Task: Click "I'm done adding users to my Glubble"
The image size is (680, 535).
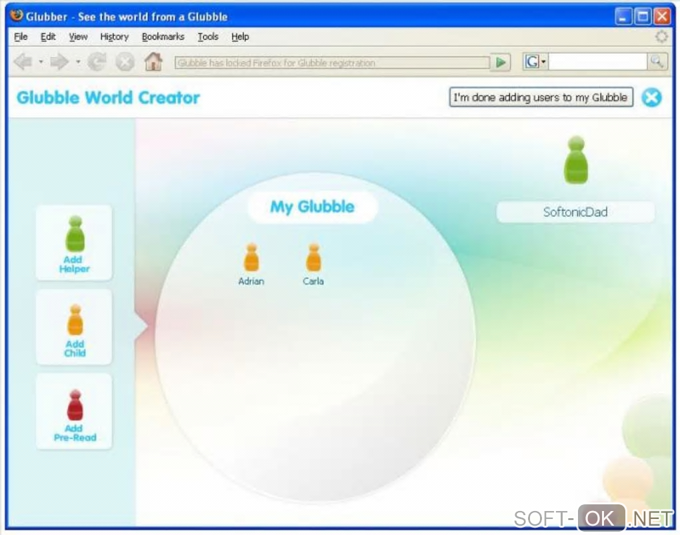Action: click(541, 97)
